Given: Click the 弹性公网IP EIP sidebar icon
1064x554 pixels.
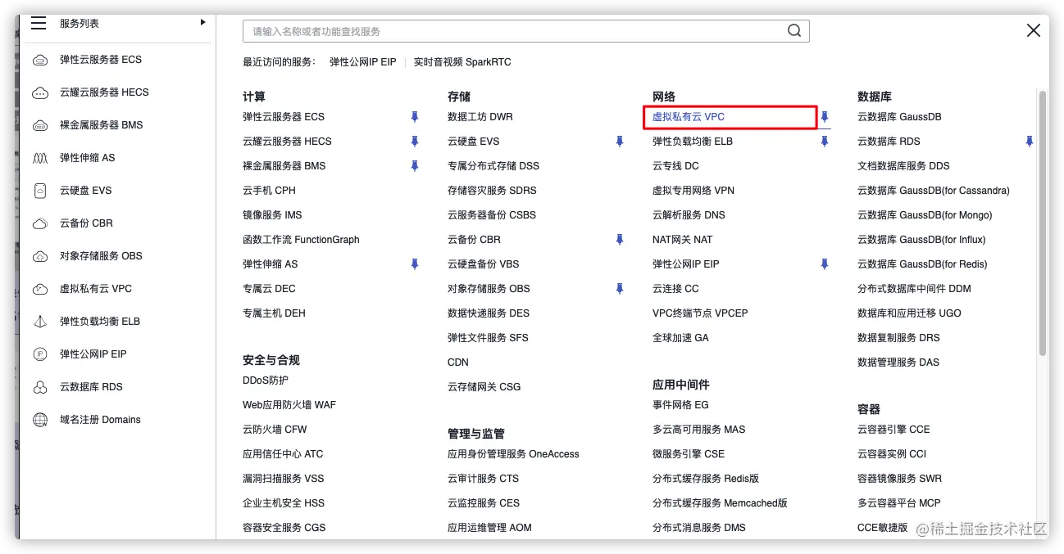Looking at the screenshot, I should [x=40, y=354].
